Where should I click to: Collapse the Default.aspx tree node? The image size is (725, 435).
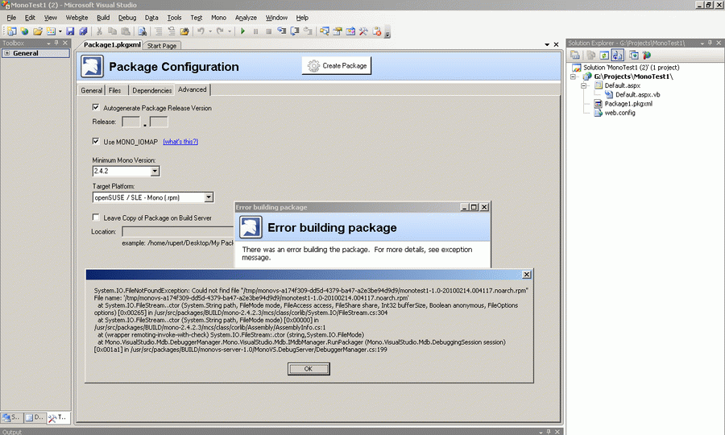(583, 85)
